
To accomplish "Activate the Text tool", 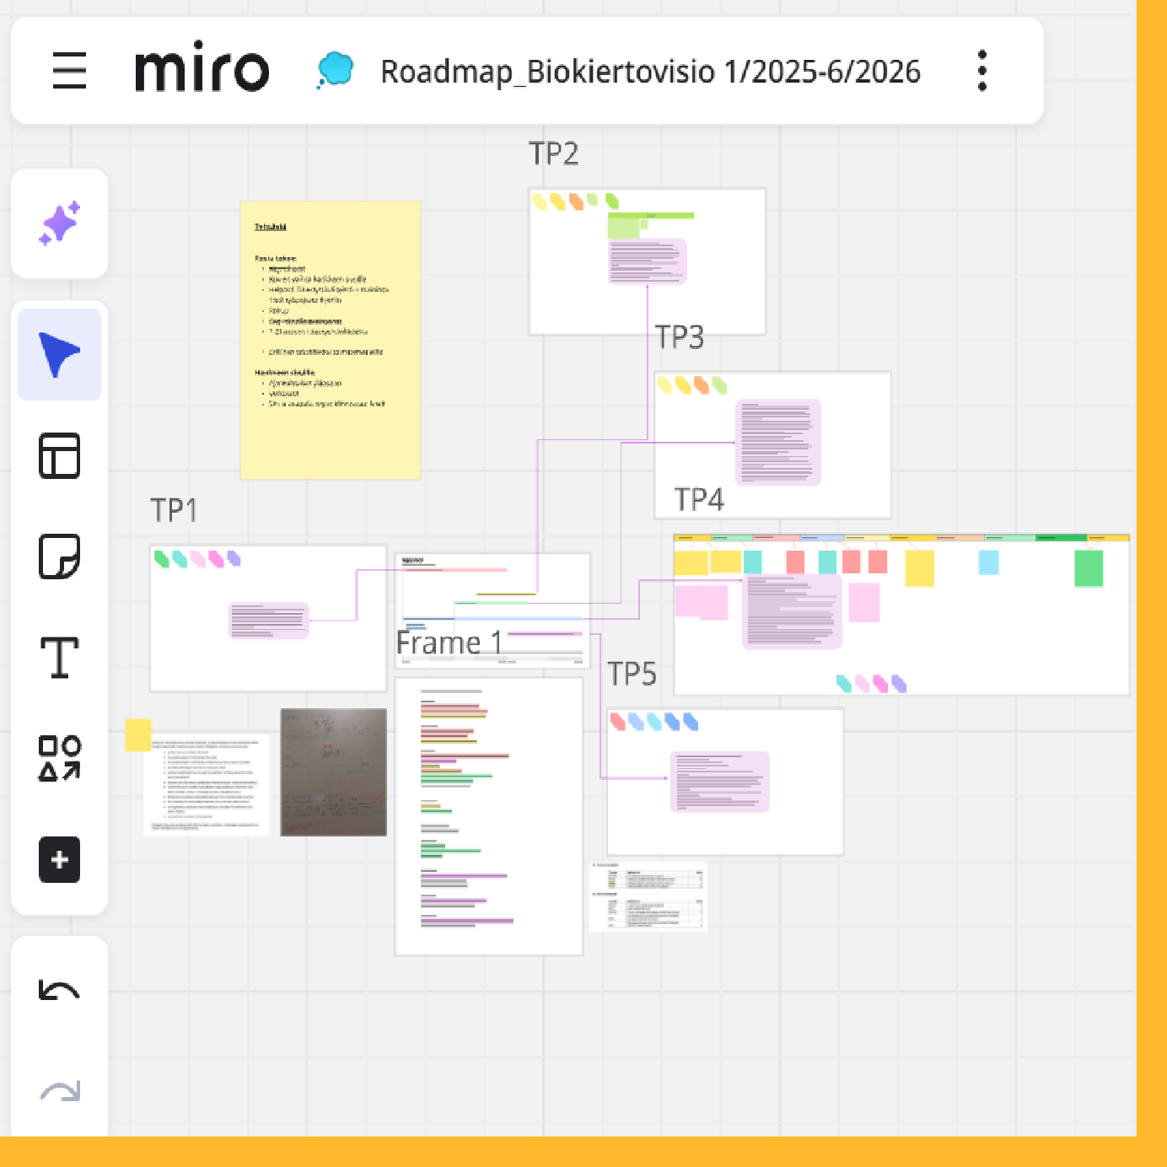I will tap(60, 658).
